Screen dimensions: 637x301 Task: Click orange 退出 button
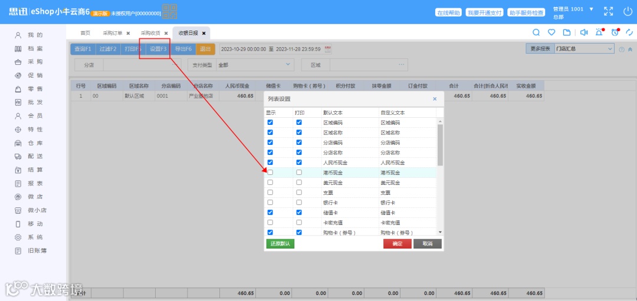tap(206, 49)
